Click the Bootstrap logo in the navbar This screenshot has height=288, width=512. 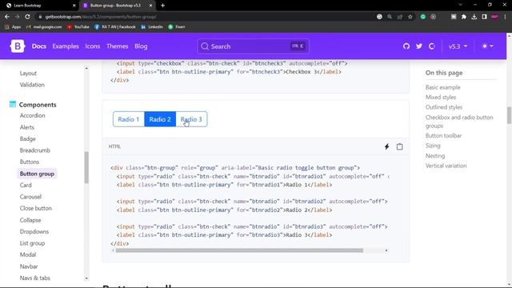point(18,46)
